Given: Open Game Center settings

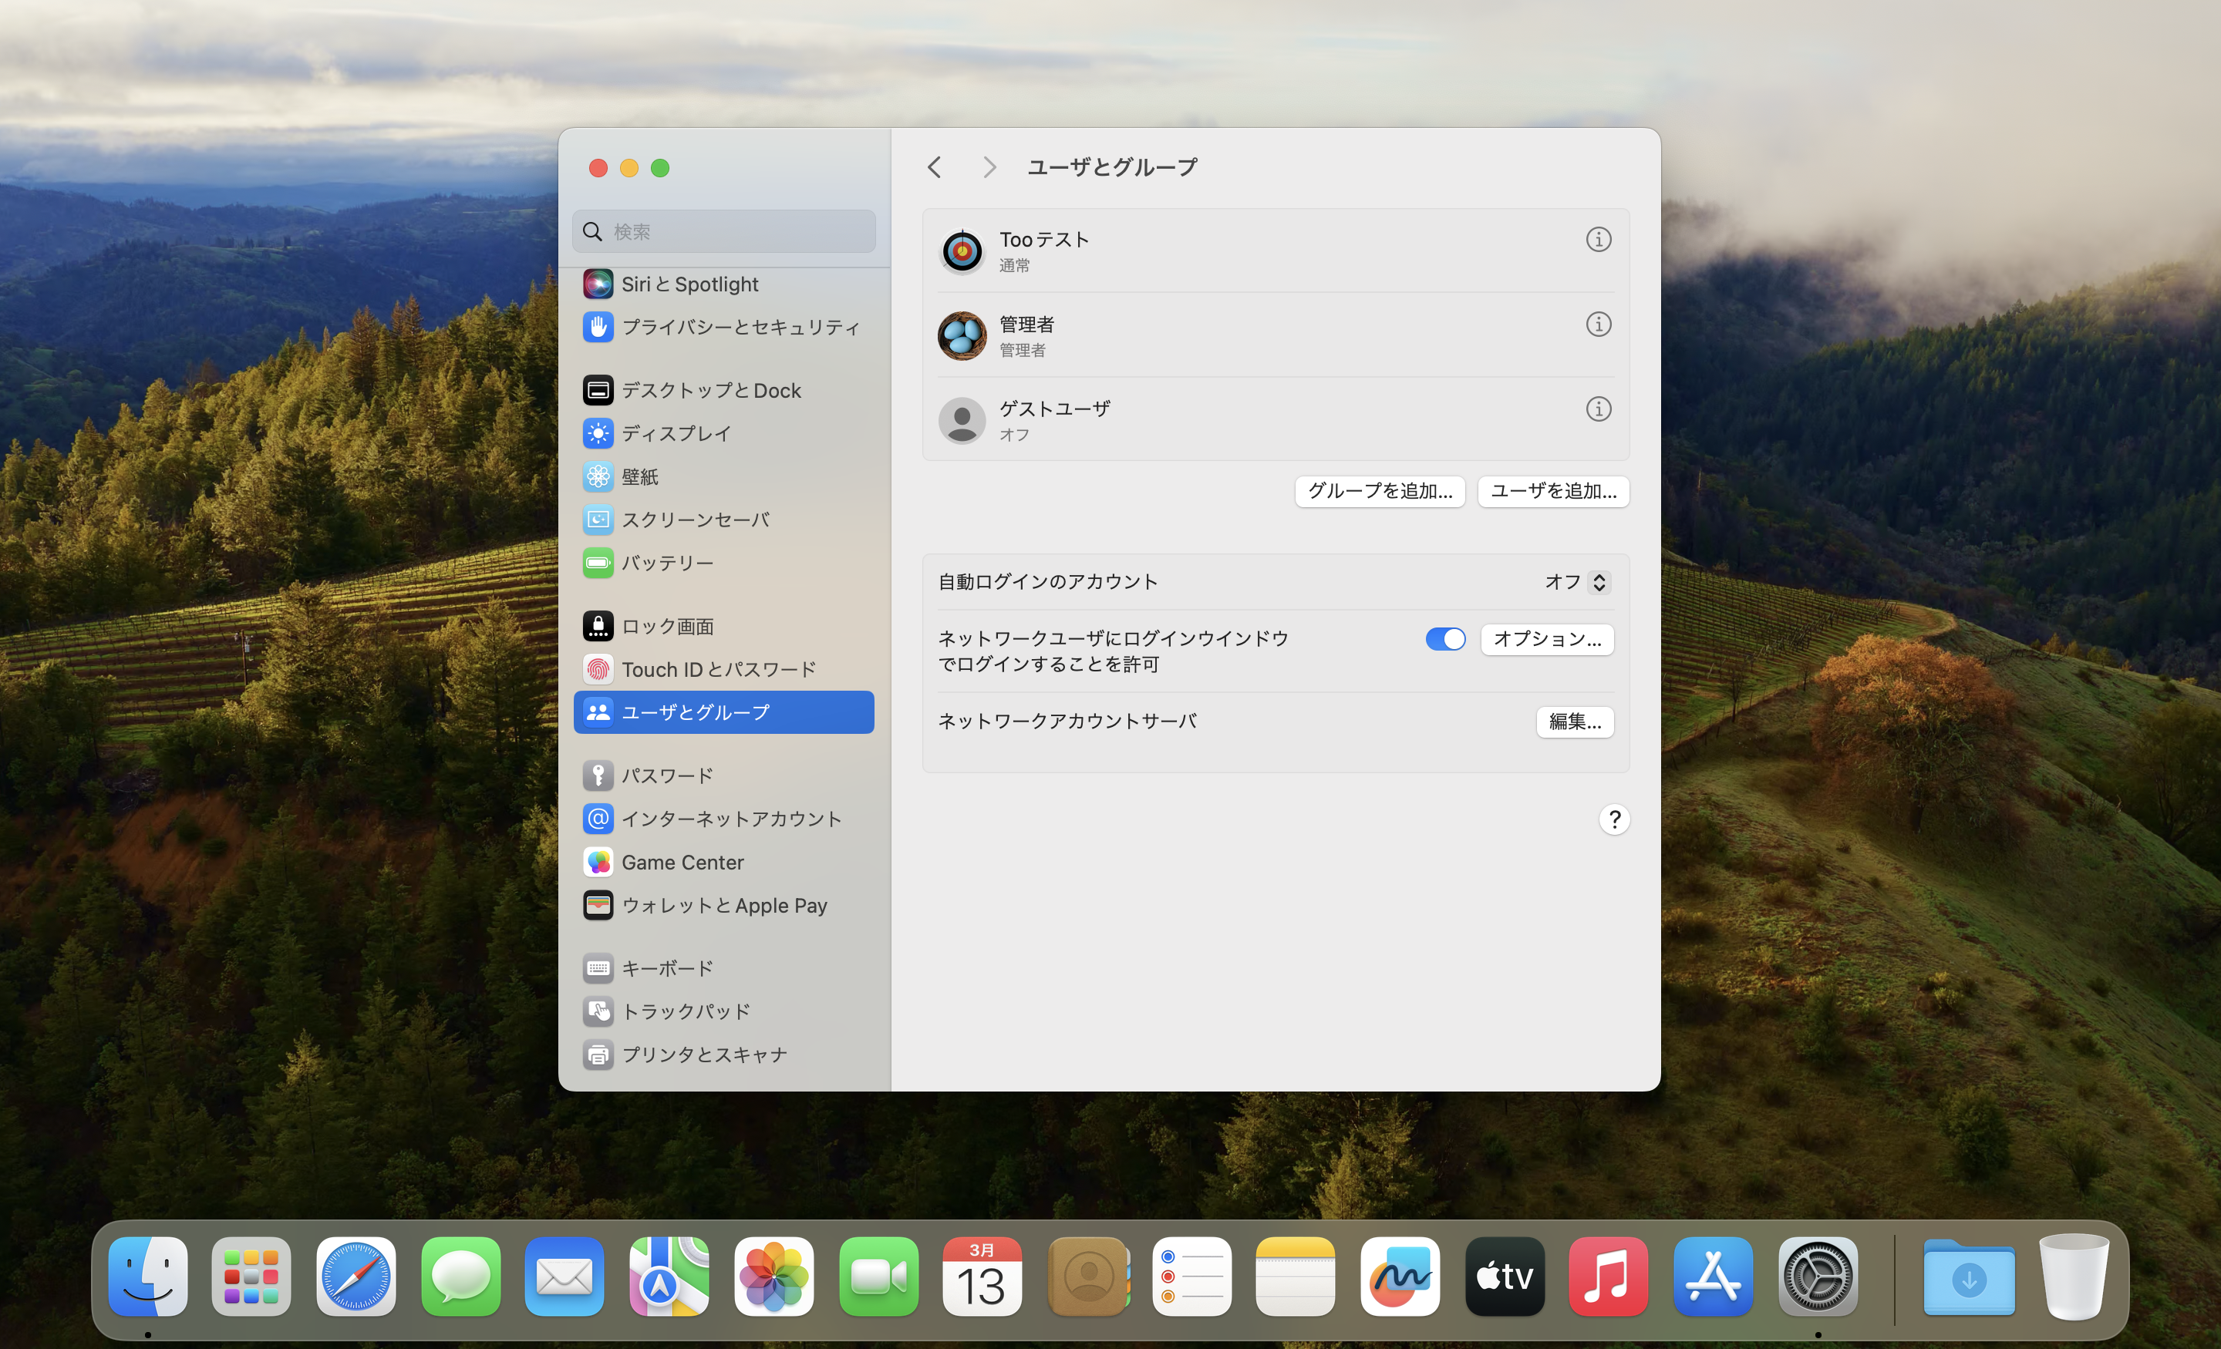Looking at the screenshot, I should pos(723,863).
